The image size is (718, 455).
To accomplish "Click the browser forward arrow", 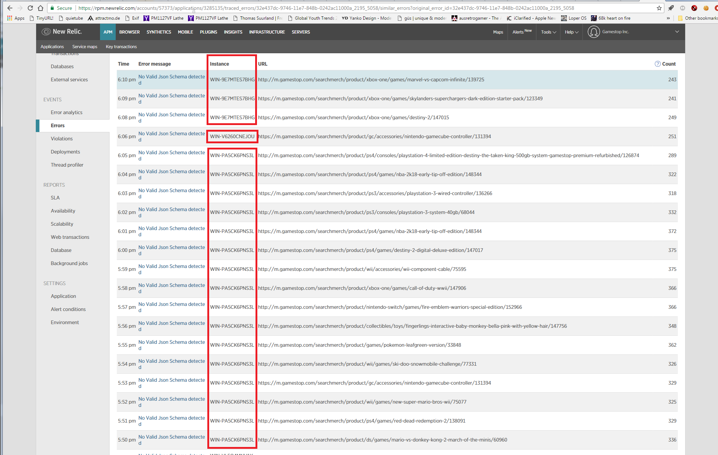I will point(20,8).
